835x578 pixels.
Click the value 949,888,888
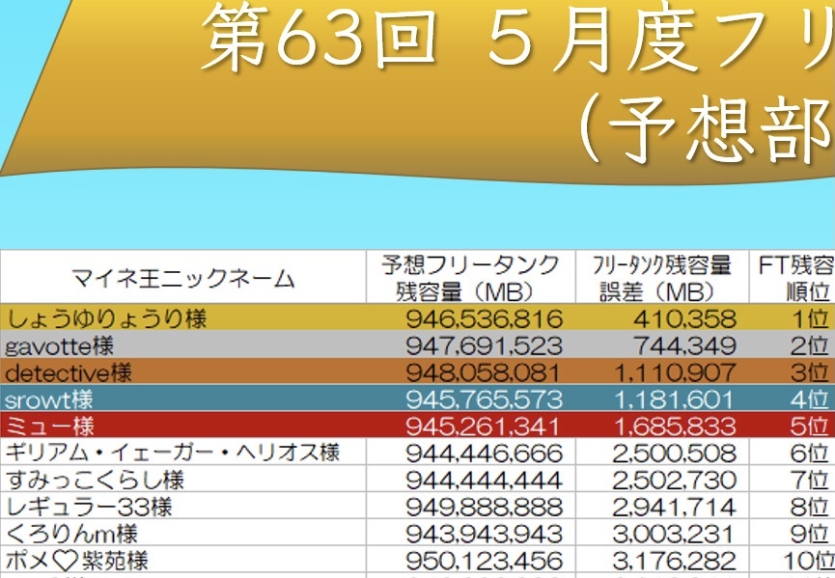pos(484,507)
